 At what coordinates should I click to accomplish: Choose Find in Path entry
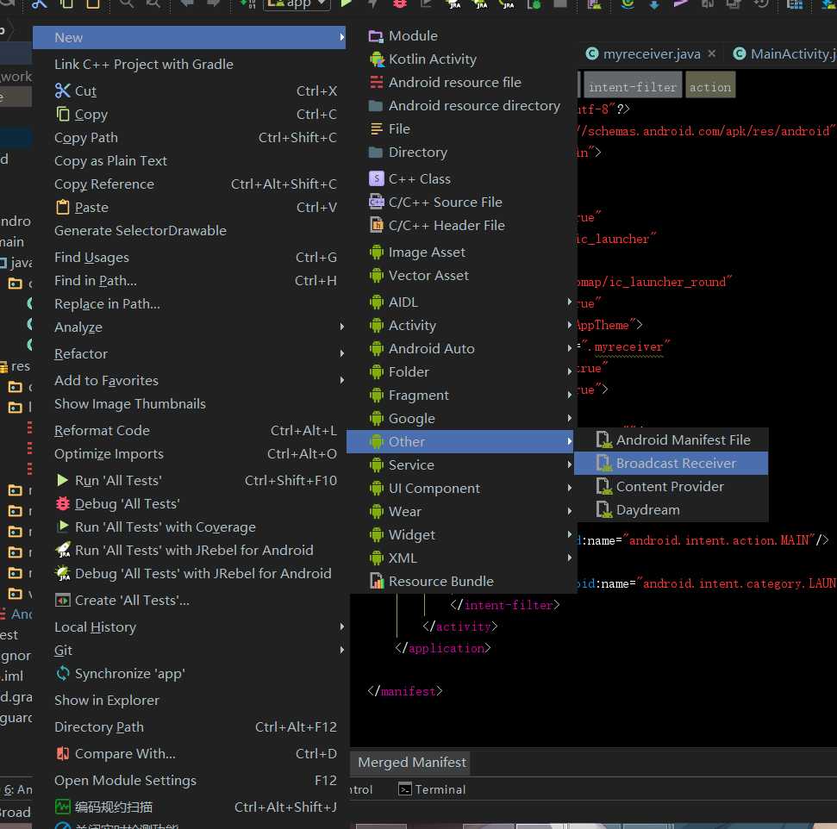tap(189, 280)
